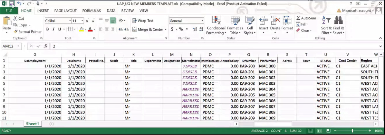Click the Insert Function fx icon
The image size is (385, 135).
coord(46,46)
